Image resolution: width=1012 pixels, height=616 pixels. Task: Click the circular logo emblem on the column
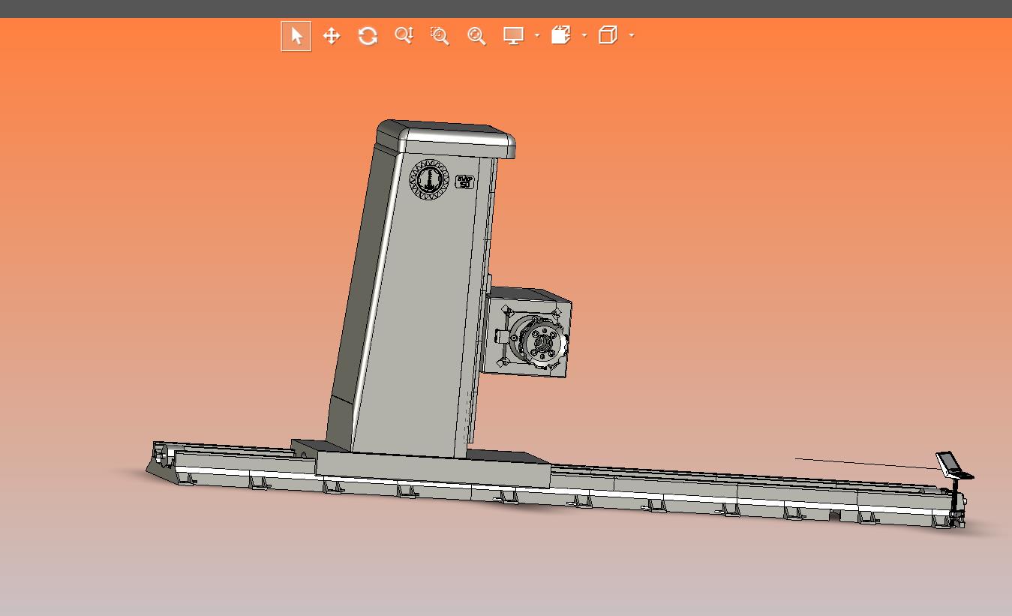point(428,180)
